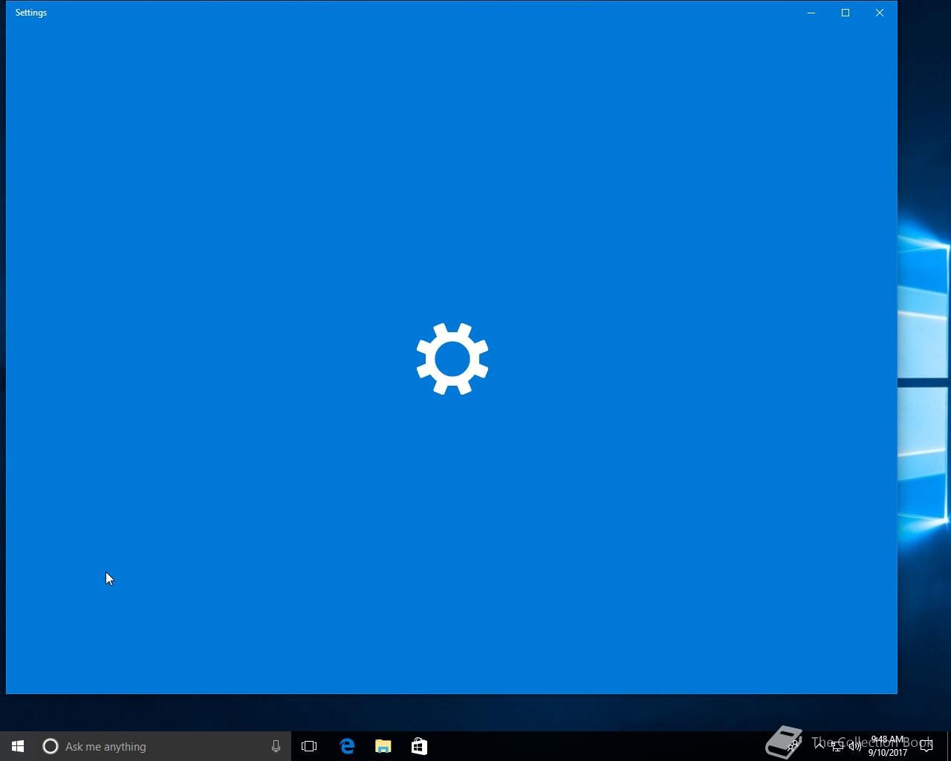Close the Settings window
951x761 pixels.
point(880,13)
